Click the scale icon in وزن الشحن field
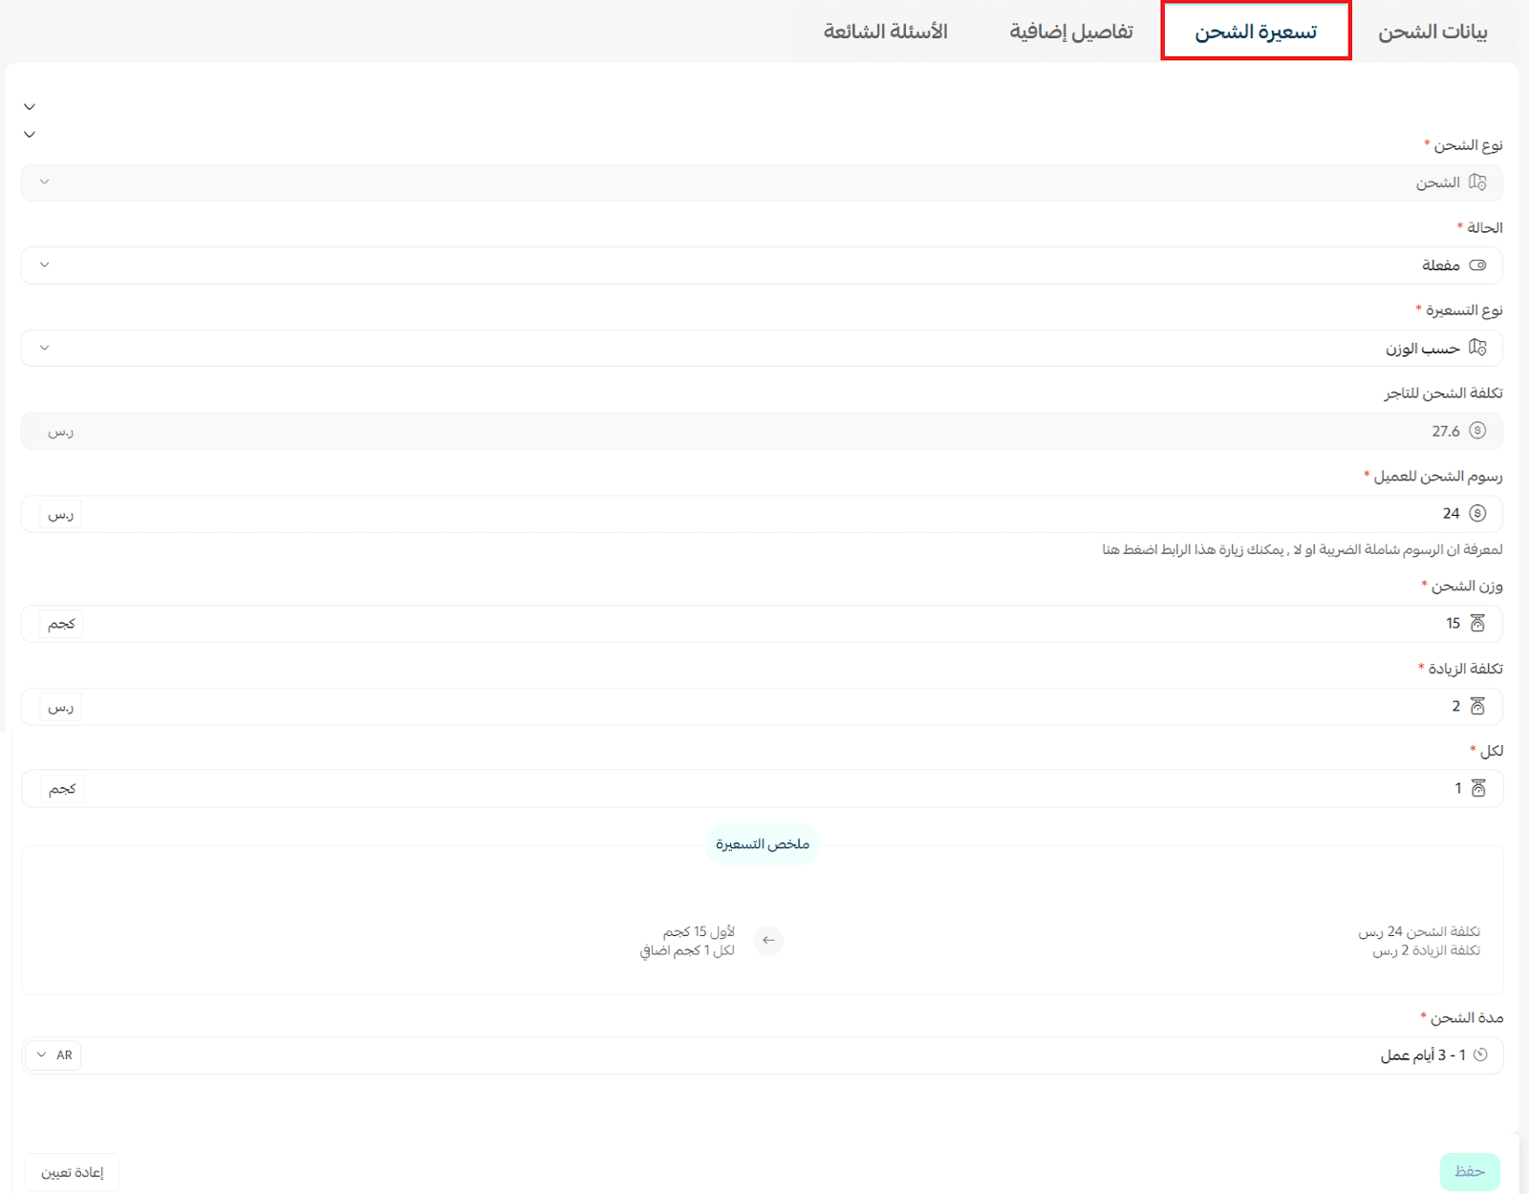Image resolution: width=1529 pixels, height=1194 pixels. pos(1477,624)
